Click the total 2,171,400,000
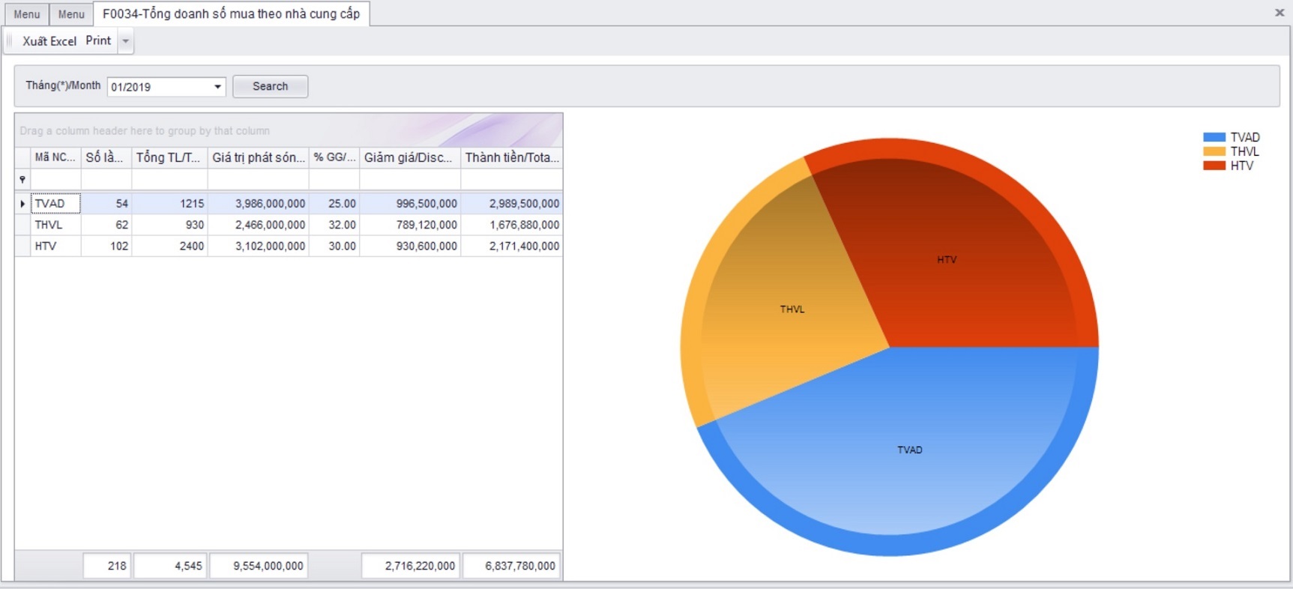 tap(512, 246)
